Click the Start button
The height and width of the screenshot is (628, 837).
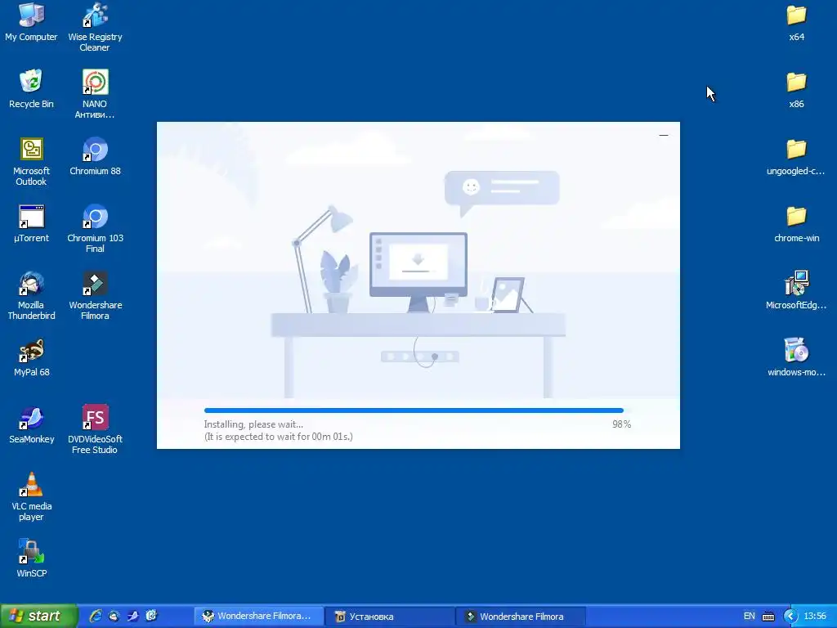pos(38,616)
